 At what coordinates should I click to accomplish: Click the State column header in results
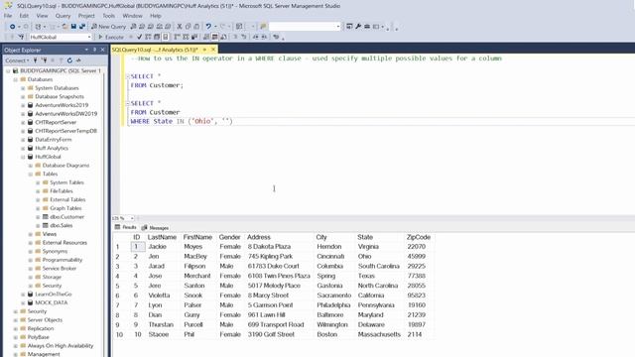click(x=365, y=237)
